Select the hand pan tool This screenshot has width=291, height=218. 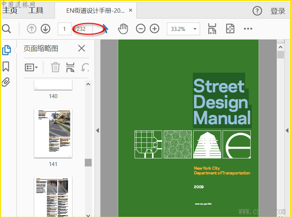[123, 29]
